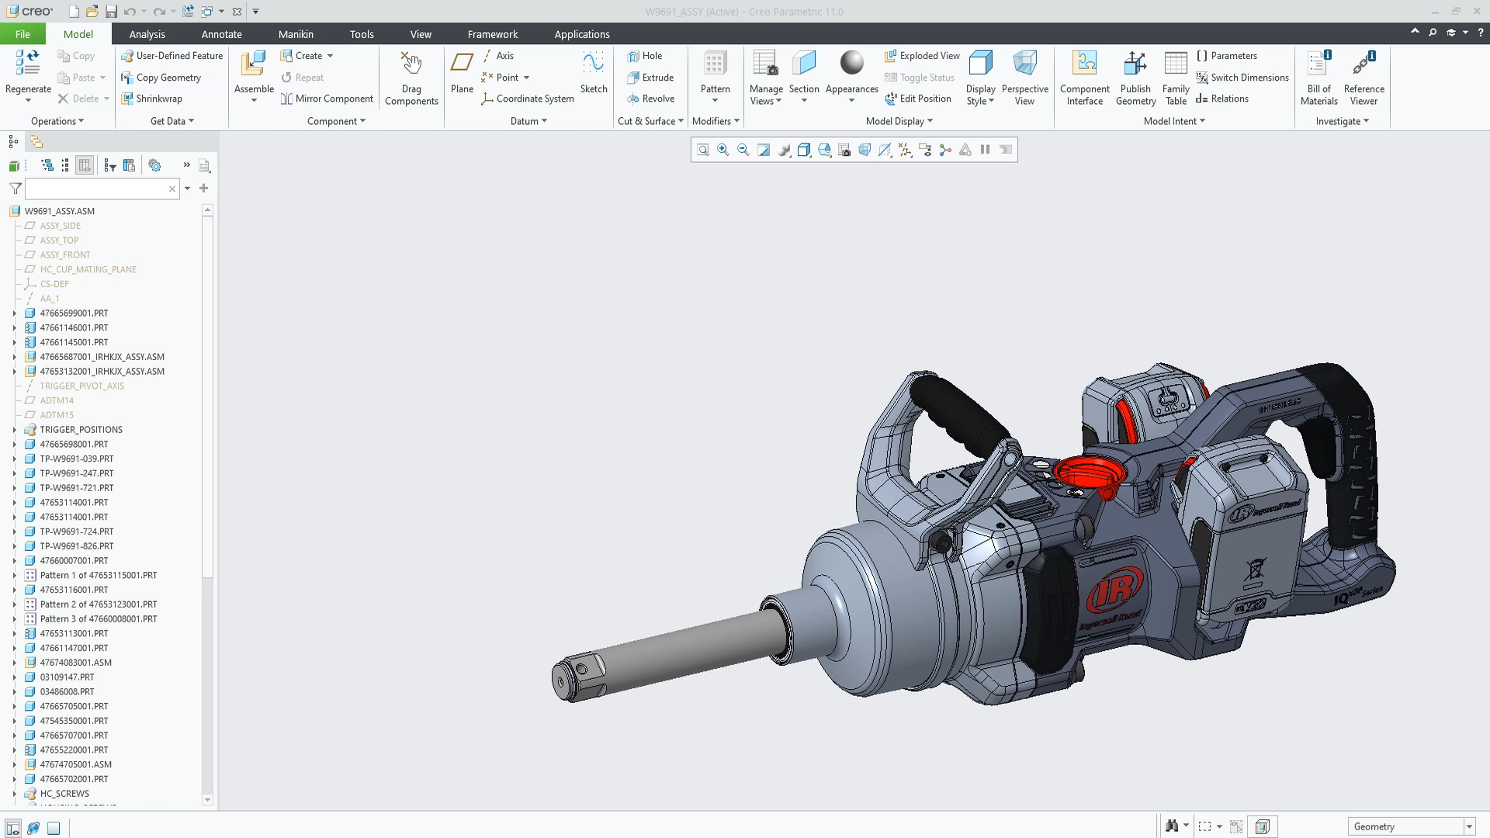This screenshot has width=1490, height=838.
Task: Open the Bill of Materials
Action: point(1319,78)
